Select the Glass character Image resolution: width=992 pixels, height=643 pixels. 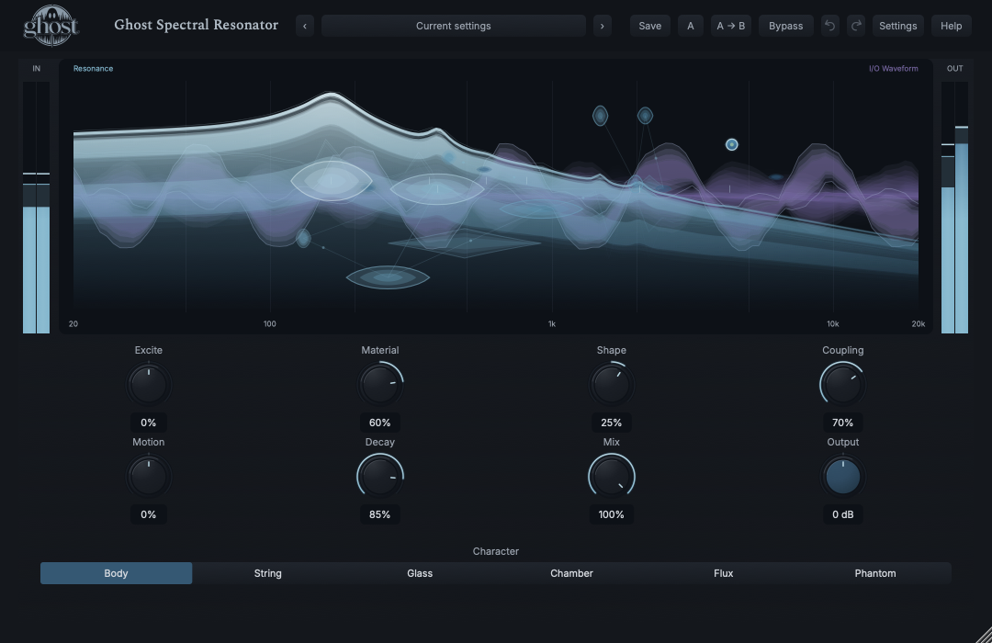pos(420,573)
